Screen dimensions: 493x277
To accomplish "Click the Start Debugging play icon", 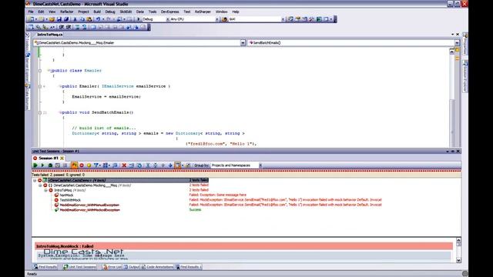I will coord(139,19).
